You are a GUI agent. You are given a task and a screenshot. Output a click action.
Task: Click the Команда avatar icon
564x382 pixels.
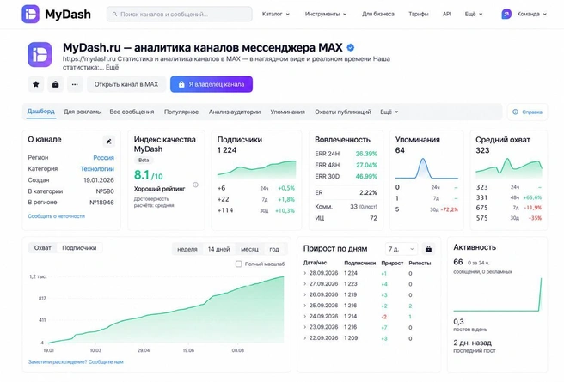[x=506, y=14]
